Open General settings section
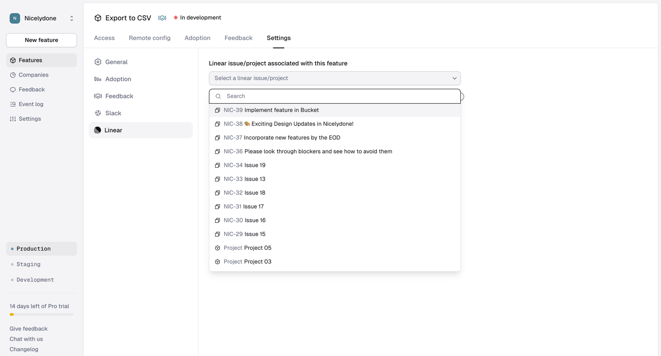Viewport: 661px width, 356px height. point(141,62)
